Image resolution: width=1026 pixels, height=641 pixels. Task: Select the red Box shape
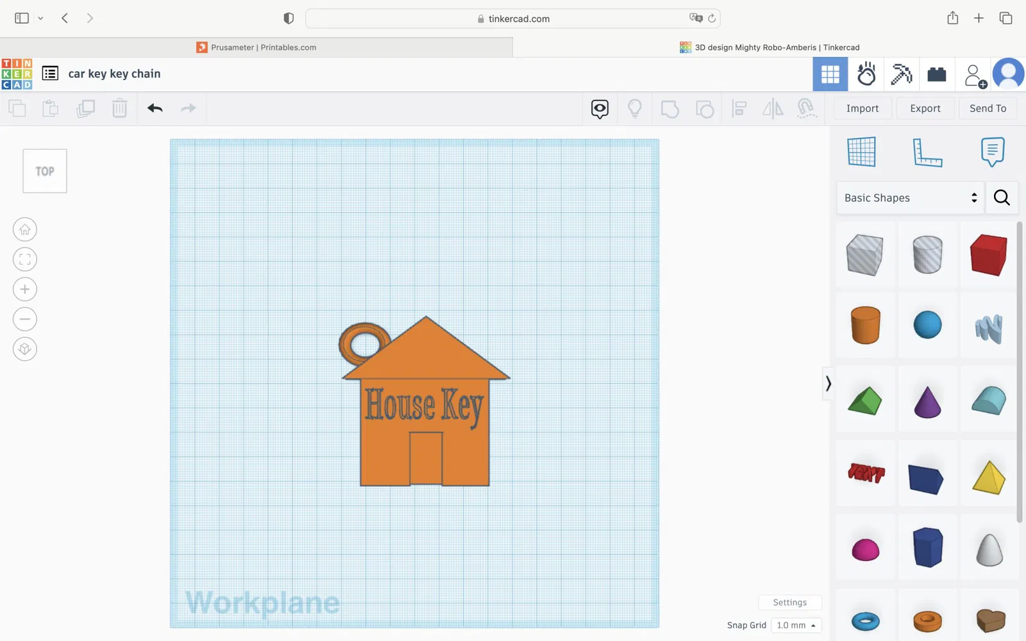[989, 255]
